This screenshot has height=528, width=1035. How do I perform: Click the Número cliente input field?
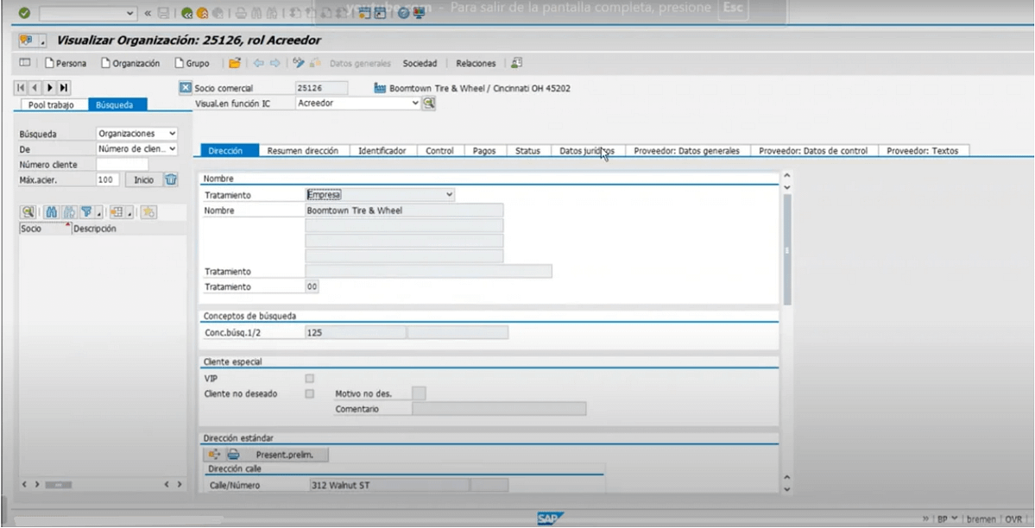click(122, 164)
